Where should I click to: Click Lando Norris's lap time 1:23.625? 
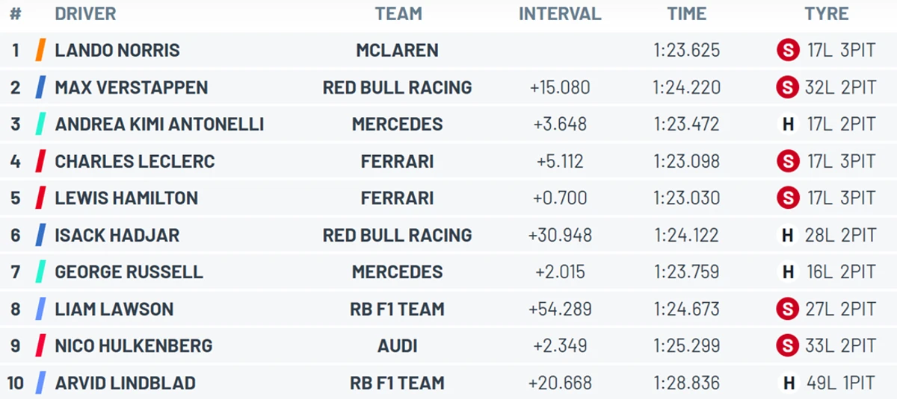[x=687, y=51]
